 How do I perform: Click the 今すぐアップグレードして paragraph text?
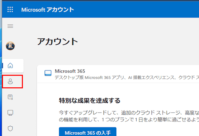129,116
